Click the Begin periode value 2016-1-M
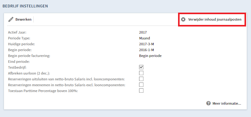Image resolution: width=251 pixels, height=117 pixels. [x=147, y=50]
